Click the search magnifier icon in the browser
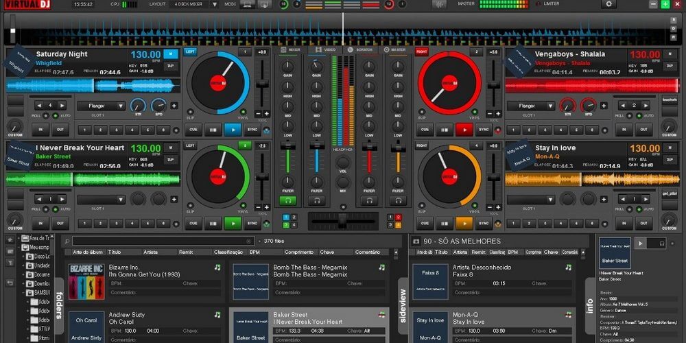The width and height of the screenshot is (686, 343). click(67, 241)
